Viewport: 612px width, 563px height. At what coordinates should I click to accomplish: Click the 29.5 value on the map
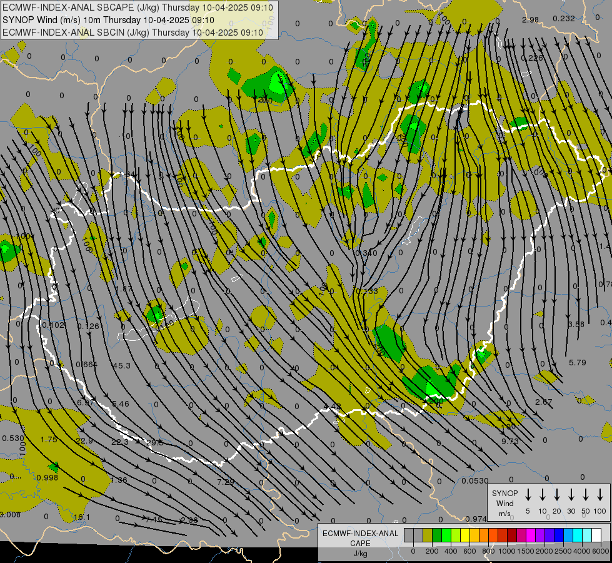pyautogui.click(x=155, y=442)
